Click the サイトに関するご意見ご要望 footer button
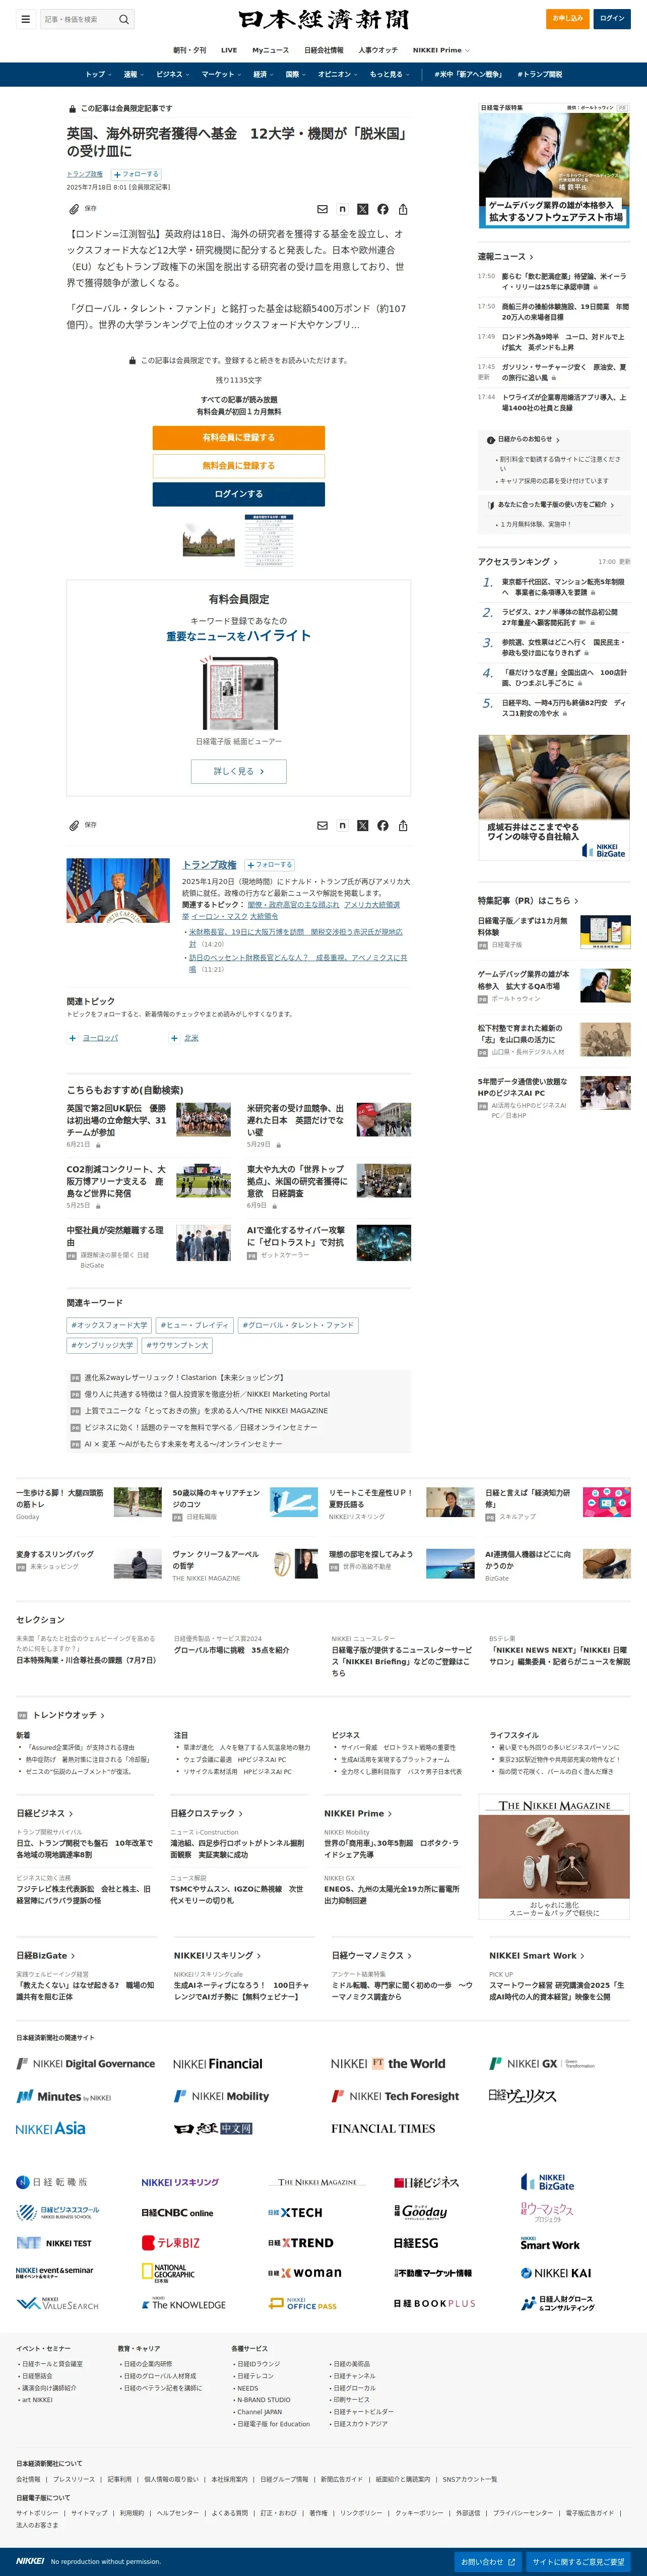The width and height of the screenshot is (647, 2576). point(579,2562)
